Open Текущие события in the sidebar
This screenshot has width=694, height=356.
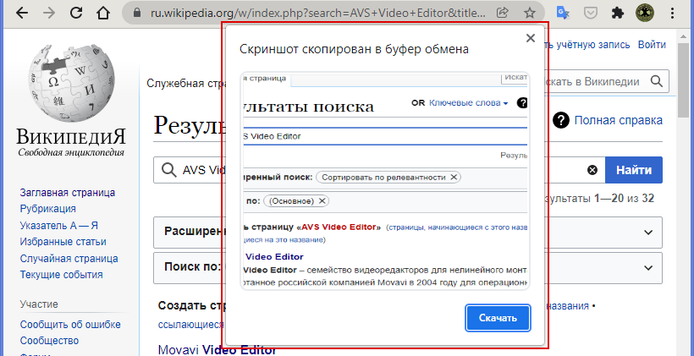pos(61,275)
